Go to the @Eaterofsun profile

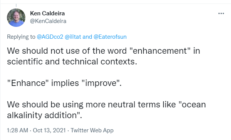[110, 37]
